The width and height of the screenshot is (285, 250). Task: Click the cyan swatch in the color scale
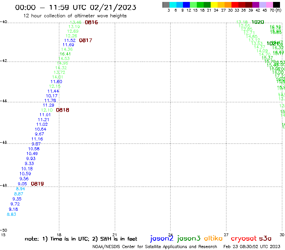pos(173,5)
